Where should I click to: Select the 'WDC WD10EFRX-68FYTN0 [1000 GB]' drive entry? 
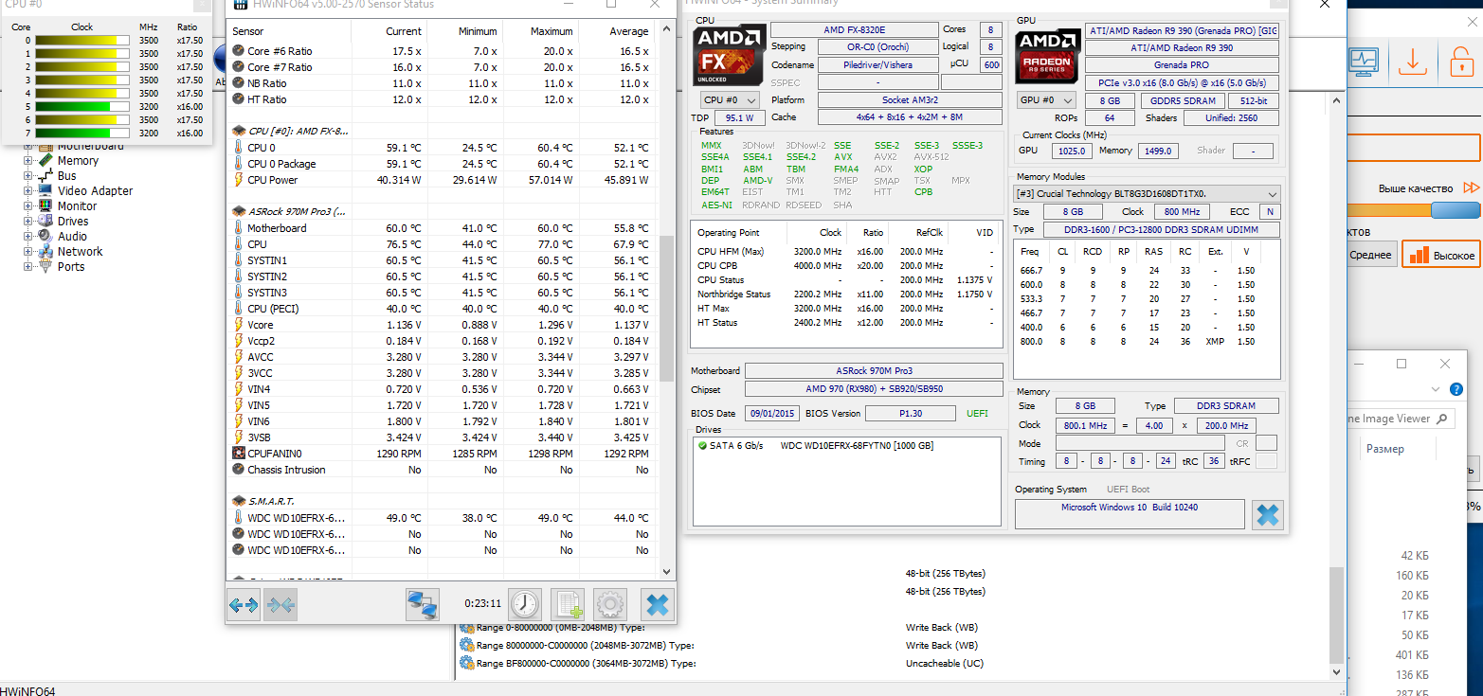857,445
